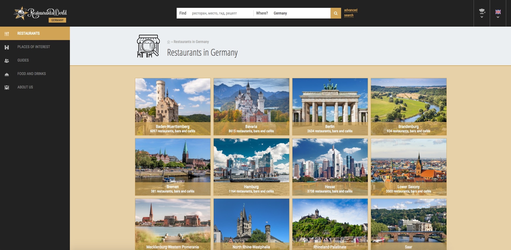
Task: Open the Hamburg region card
Action: 251,167
